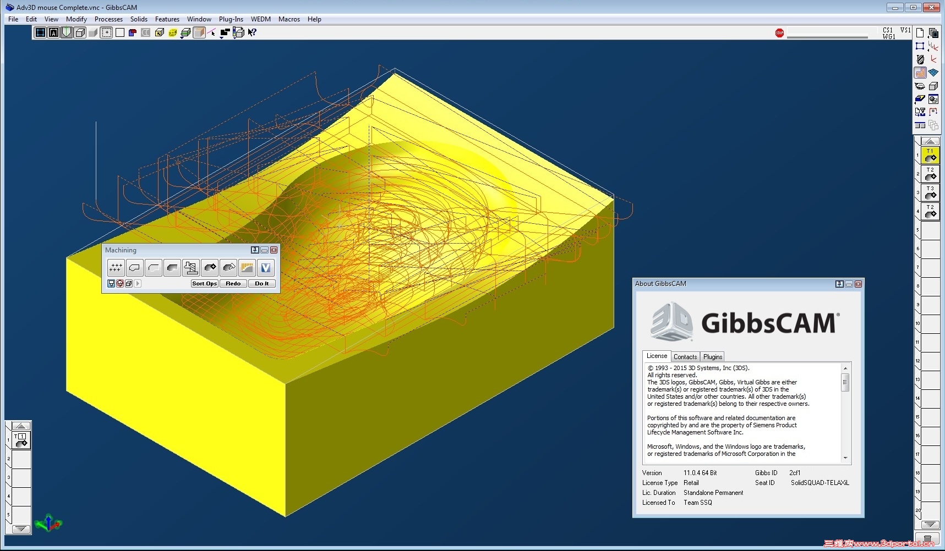Click the operations trash can
Viewport: 945px width, 551px height.
pyautogui.click(x=928, y=539)
